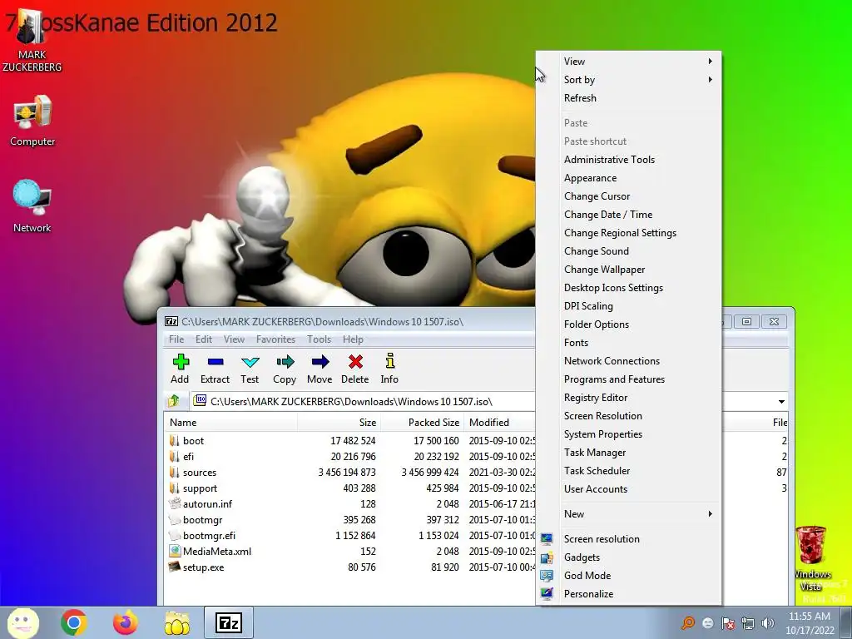Select the MediaMeta.xml file icon

coord(175,551)
